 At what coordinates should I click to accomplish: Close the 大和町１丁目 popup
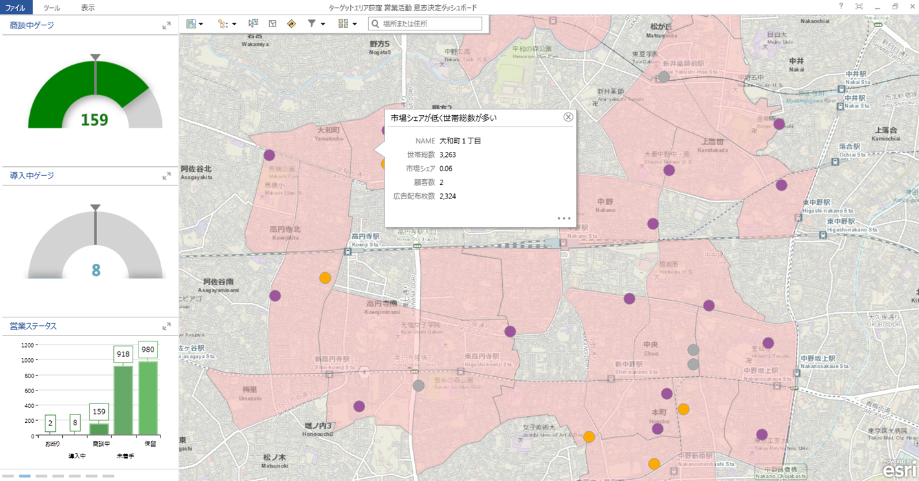click(x=568, y=117)
